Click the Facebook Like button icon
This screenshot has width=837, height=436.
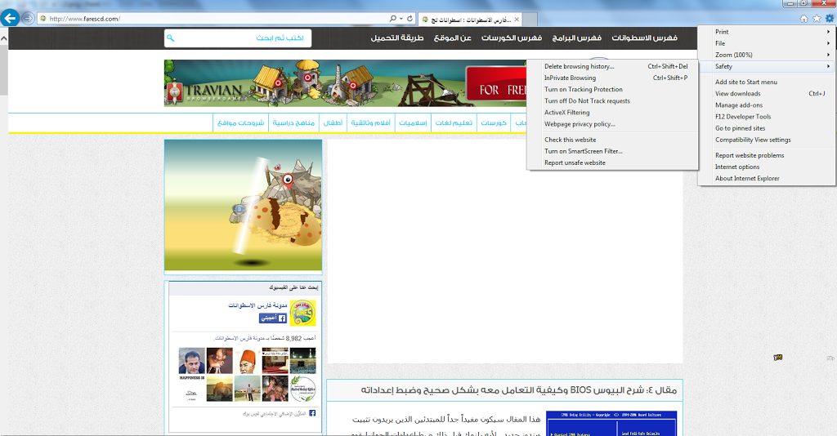273,318
